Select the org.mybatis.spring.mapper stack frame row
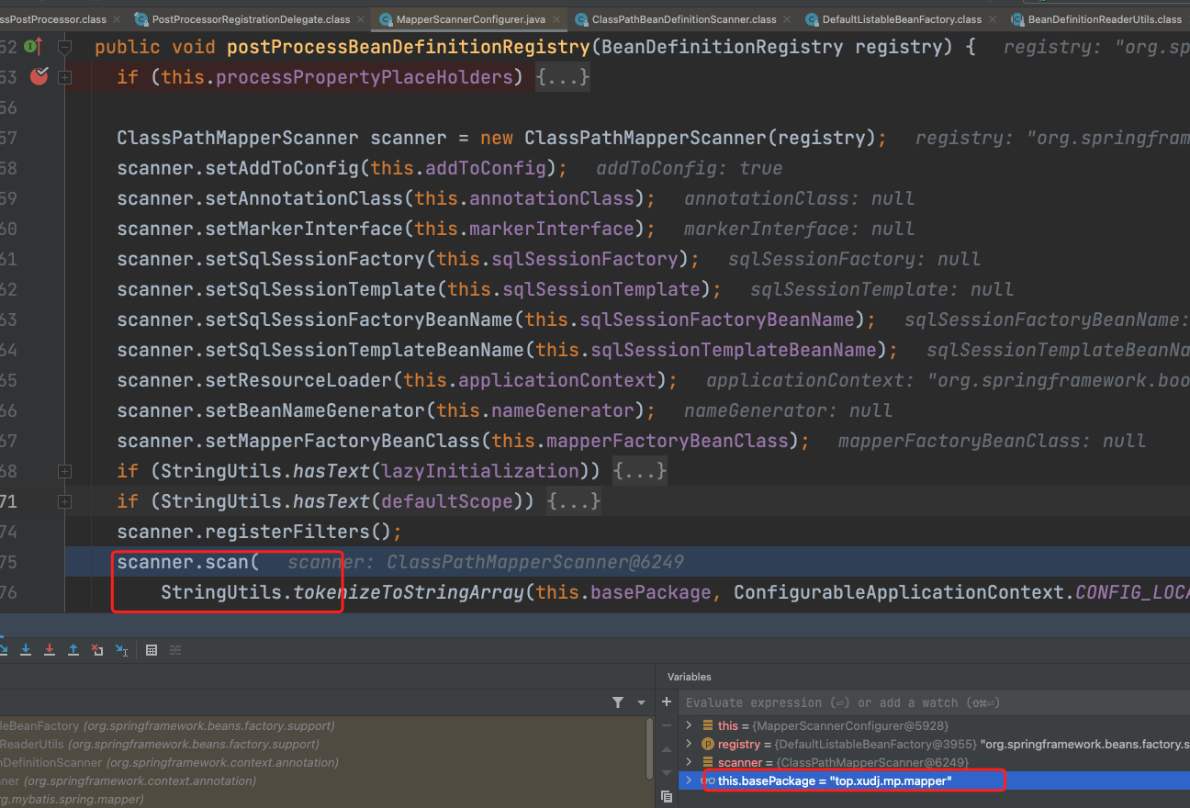Image resolution: width=1190 pixels, height=808 pixels. tap(321, 799)
